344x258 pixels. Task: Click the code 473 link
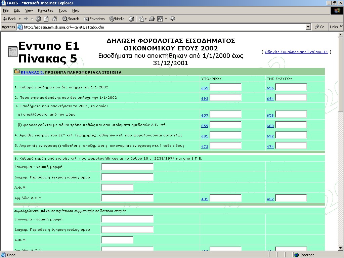pyautogui.click(x=205, y=147)
